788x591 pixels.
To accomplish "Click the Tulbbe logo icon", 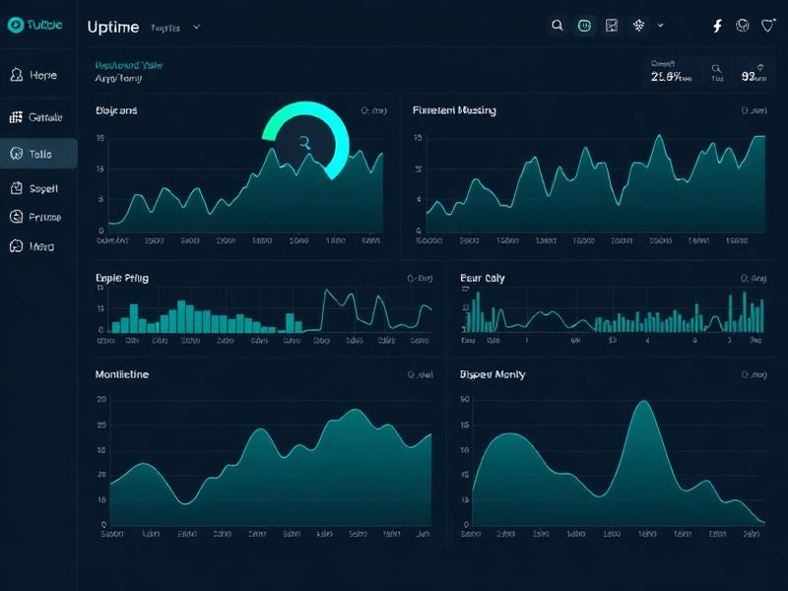I will coord(16,25).
